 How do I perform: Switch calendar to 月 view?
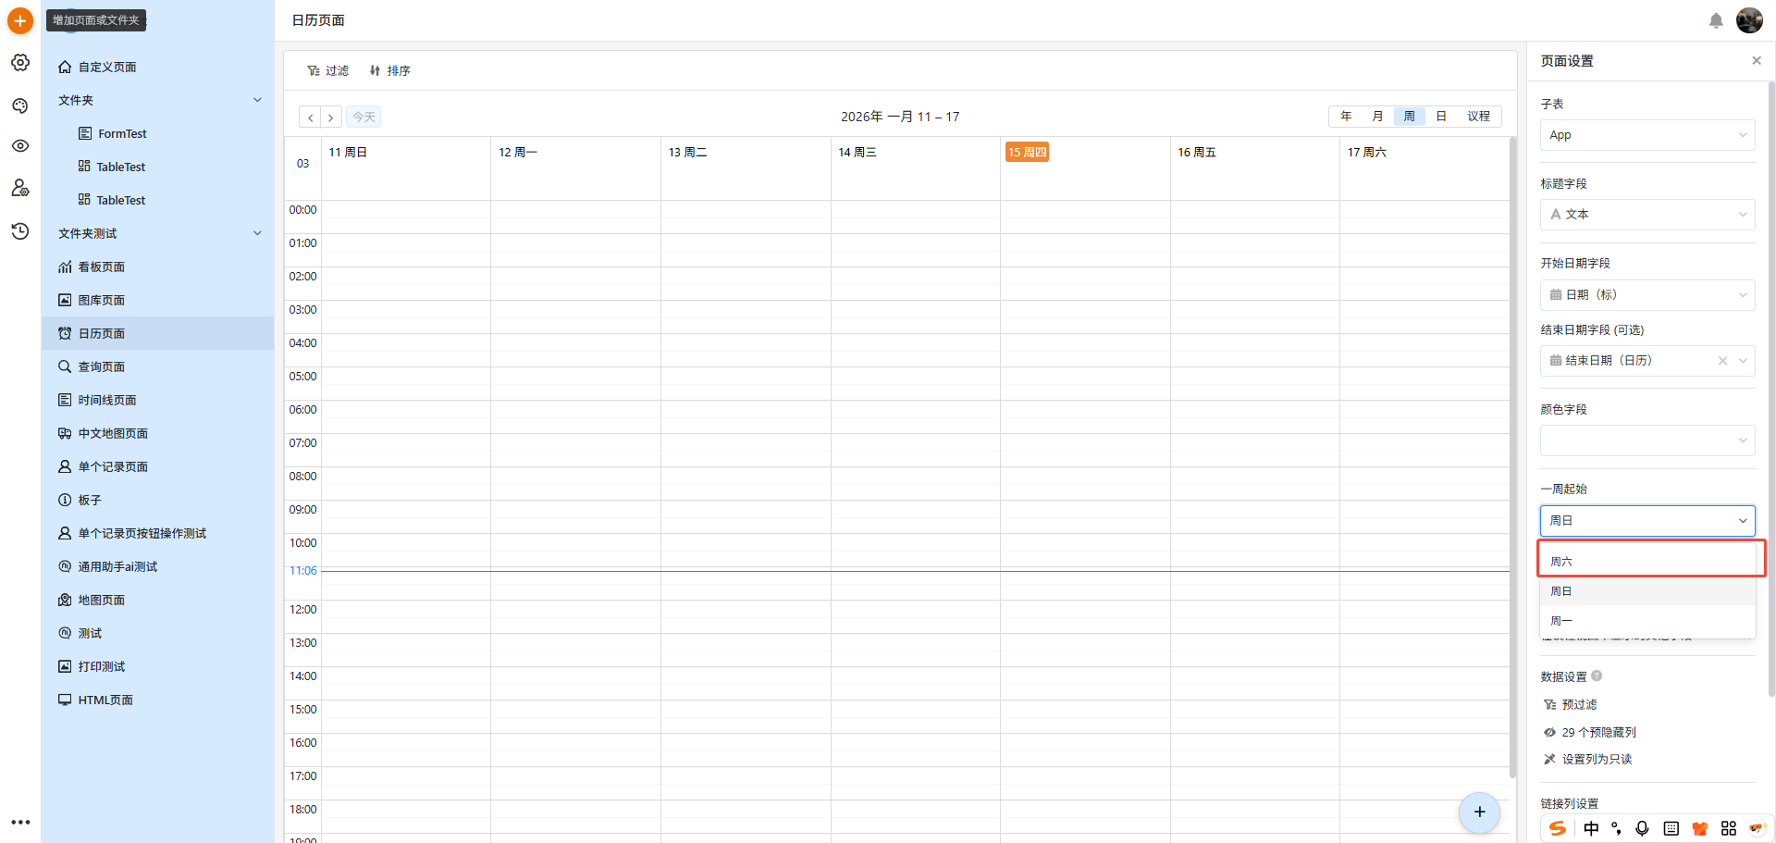pyautogui.click(x=1377, y=117)
